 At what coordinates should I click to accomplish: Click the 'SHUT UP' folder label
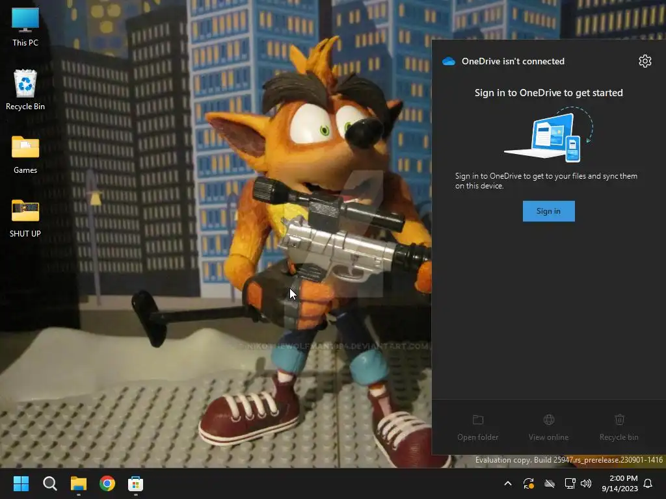(25, 233)
